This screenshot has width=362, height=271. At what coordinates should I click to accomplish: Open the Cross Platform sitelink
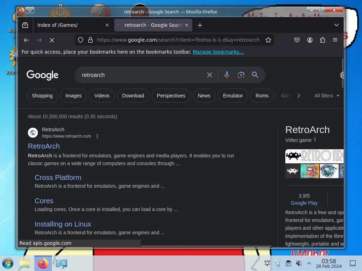click(58, 177)
